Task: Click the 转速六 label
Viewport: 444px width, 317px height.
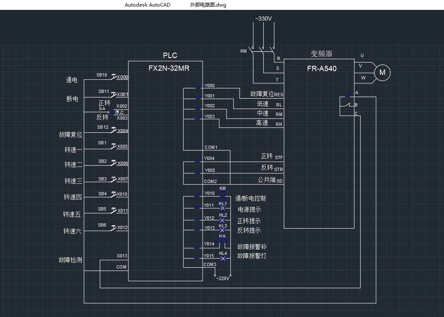Action: [72, 231]
